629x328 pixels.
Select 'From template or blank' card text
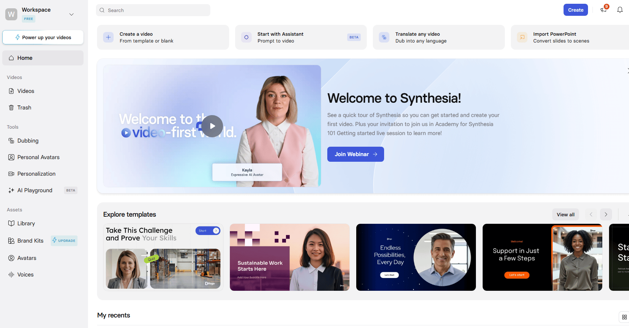(146, 41)
